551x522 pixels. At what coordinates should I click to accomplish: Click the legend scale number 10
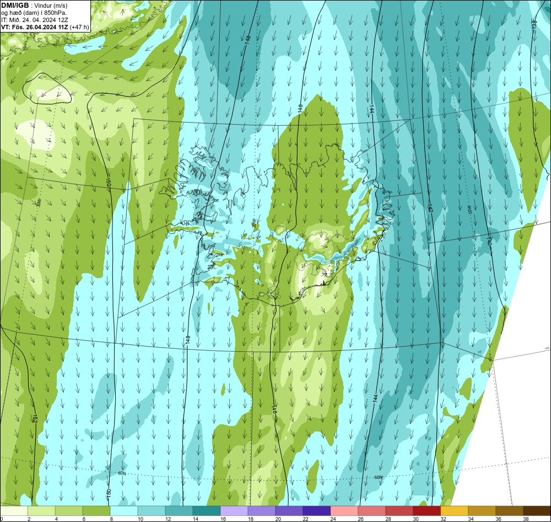(x=140, y=519)
